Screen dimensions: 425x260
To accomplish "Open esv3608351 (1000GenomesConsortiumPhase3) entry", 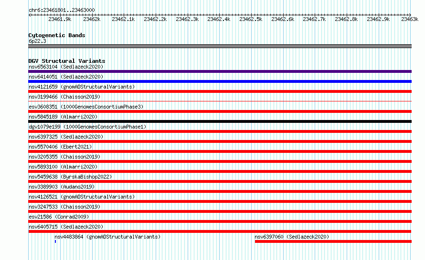I will click(x=86, y=107).
